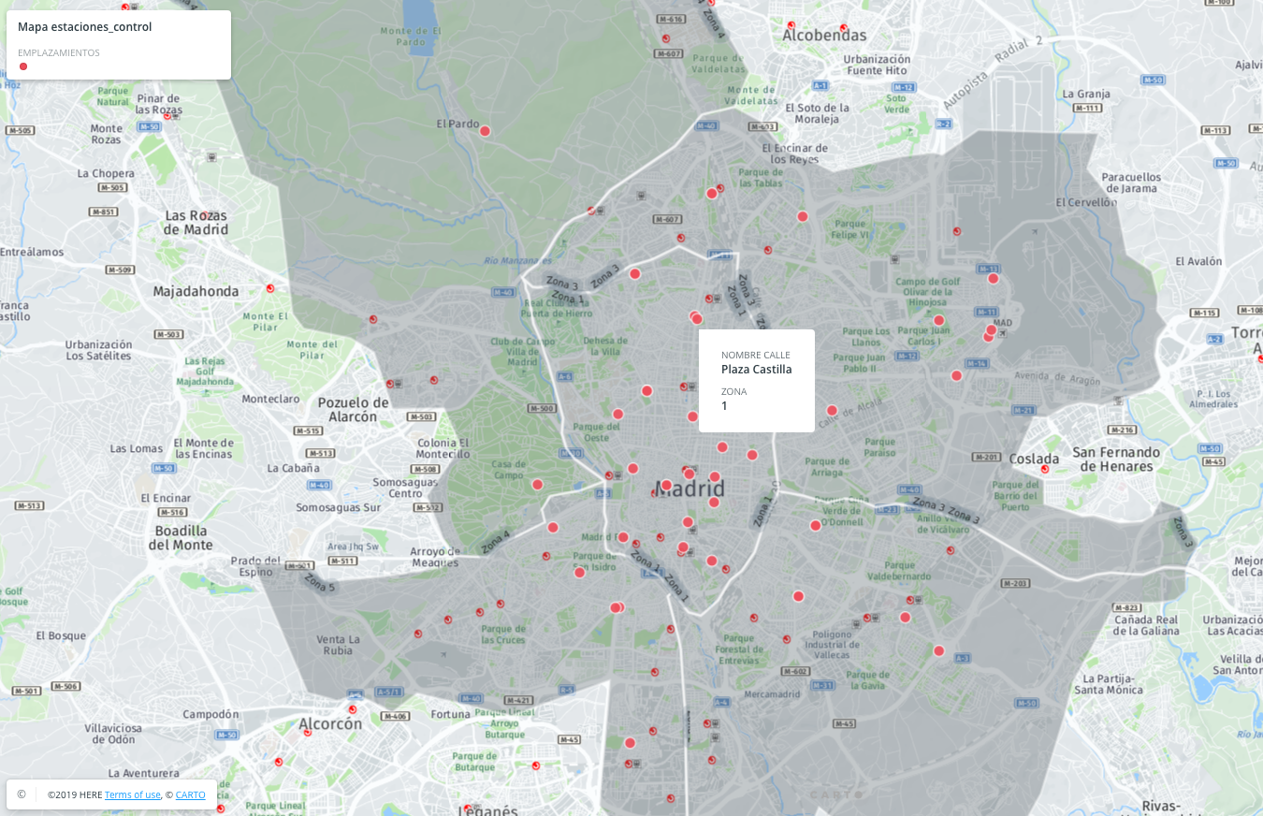
Task: Select the marker next to MAD airport label
Action: click(991, 330)
